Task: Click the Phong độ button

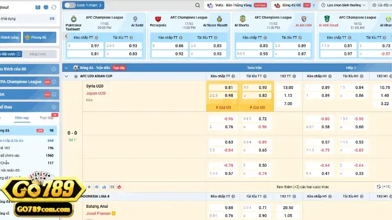Action: pyautogui.click(x=39, y=37)
